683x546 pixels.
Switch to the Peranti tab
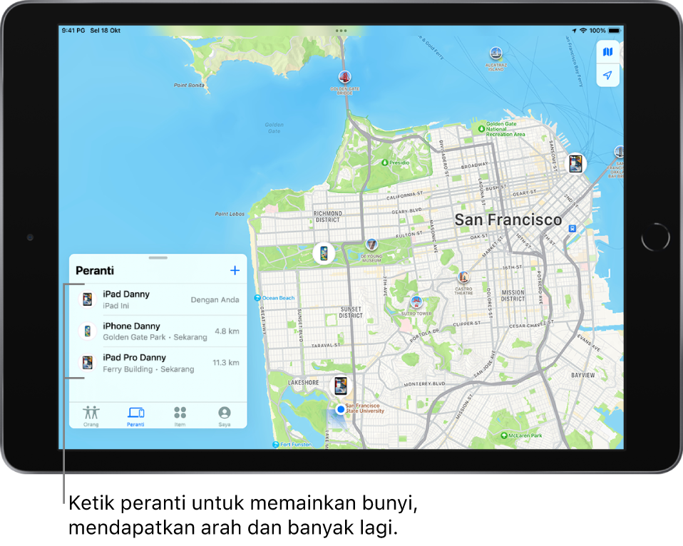click(135, 416)
